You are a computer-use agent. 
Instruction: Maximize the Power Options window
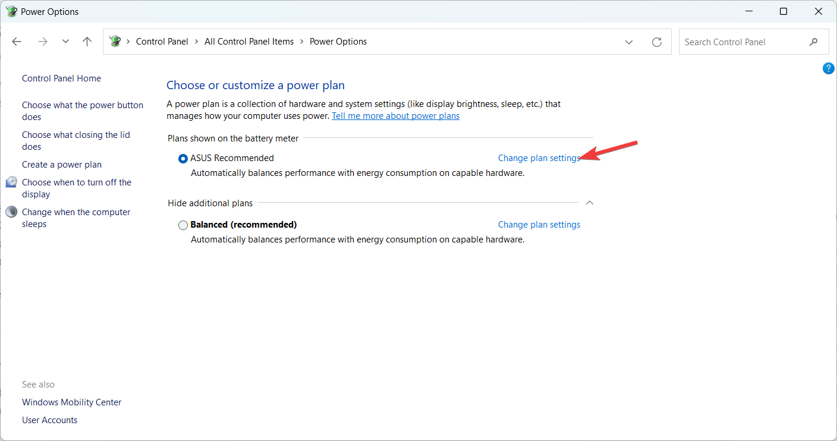(783, 11)
